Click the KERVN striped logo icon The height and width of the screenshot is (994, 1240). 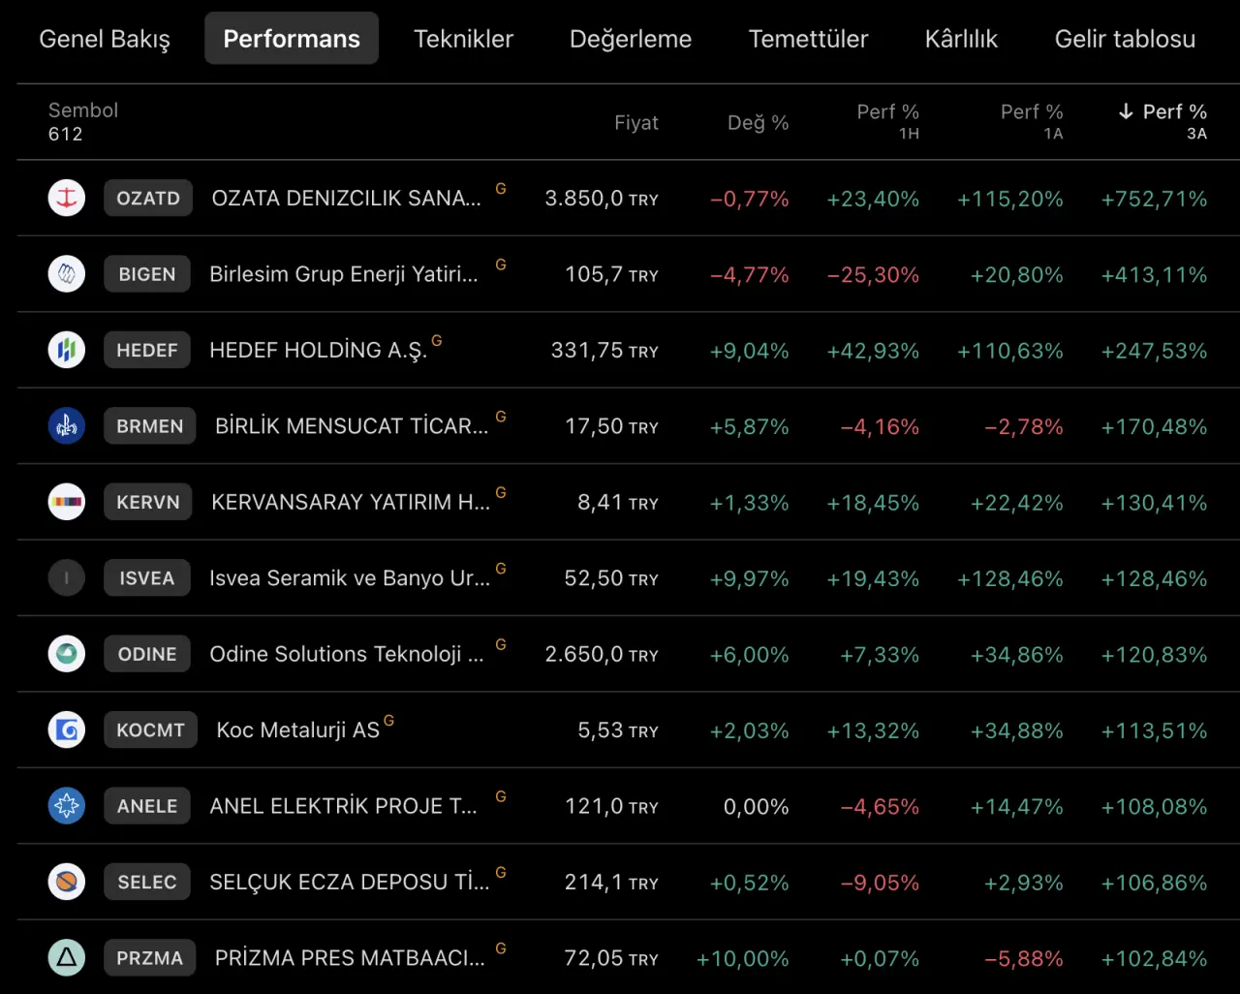(x=67, y=502)
